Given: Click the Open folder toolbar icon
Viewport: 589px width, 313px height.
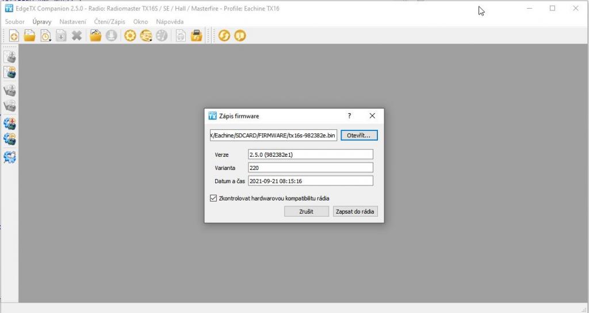Looking at the screenshot, I should click(29, 36).
